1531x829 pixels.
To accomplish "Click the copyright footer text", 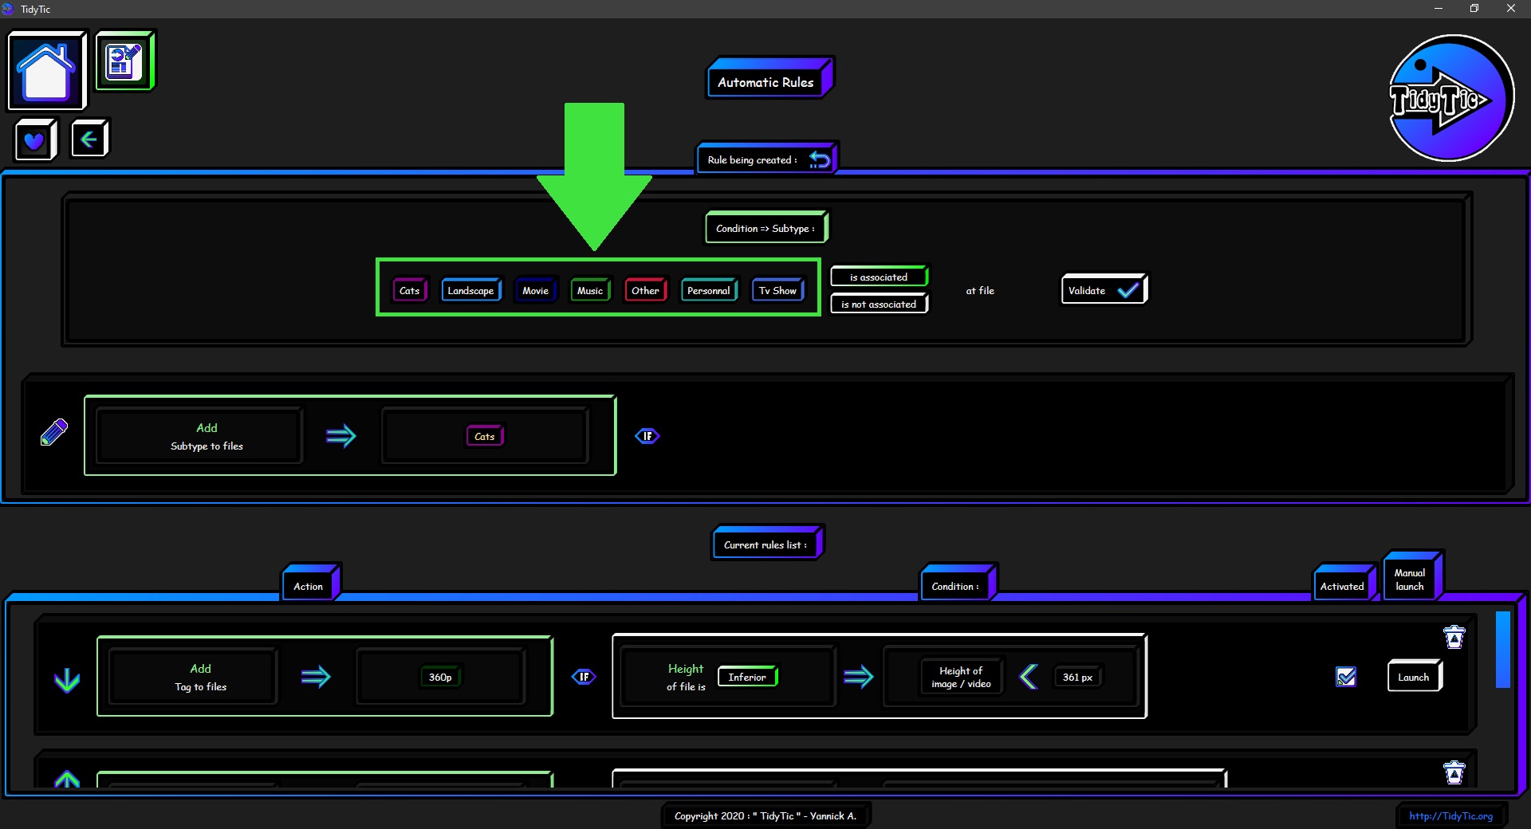I will 765,815.
